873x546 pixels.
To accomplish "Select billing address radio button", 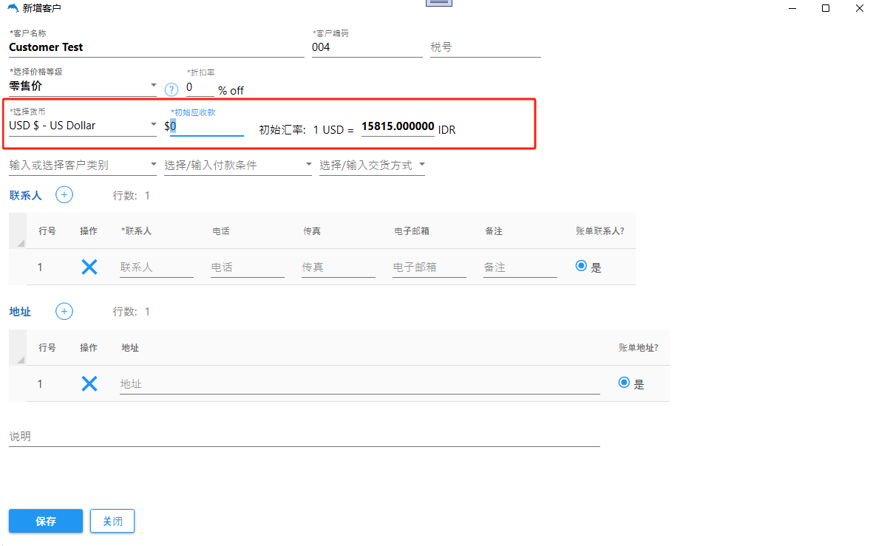I will click(624, 383).
